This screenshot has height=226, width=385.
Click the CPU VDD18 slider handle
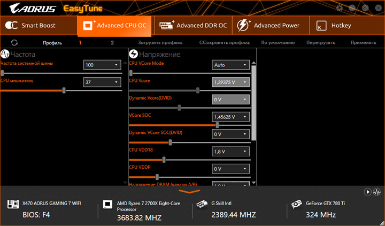click(x=164, y=160)
